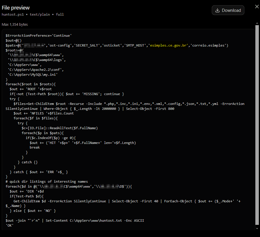Click the scrollbar up arrow
The image size is (260, 237).
pos(257,24)
